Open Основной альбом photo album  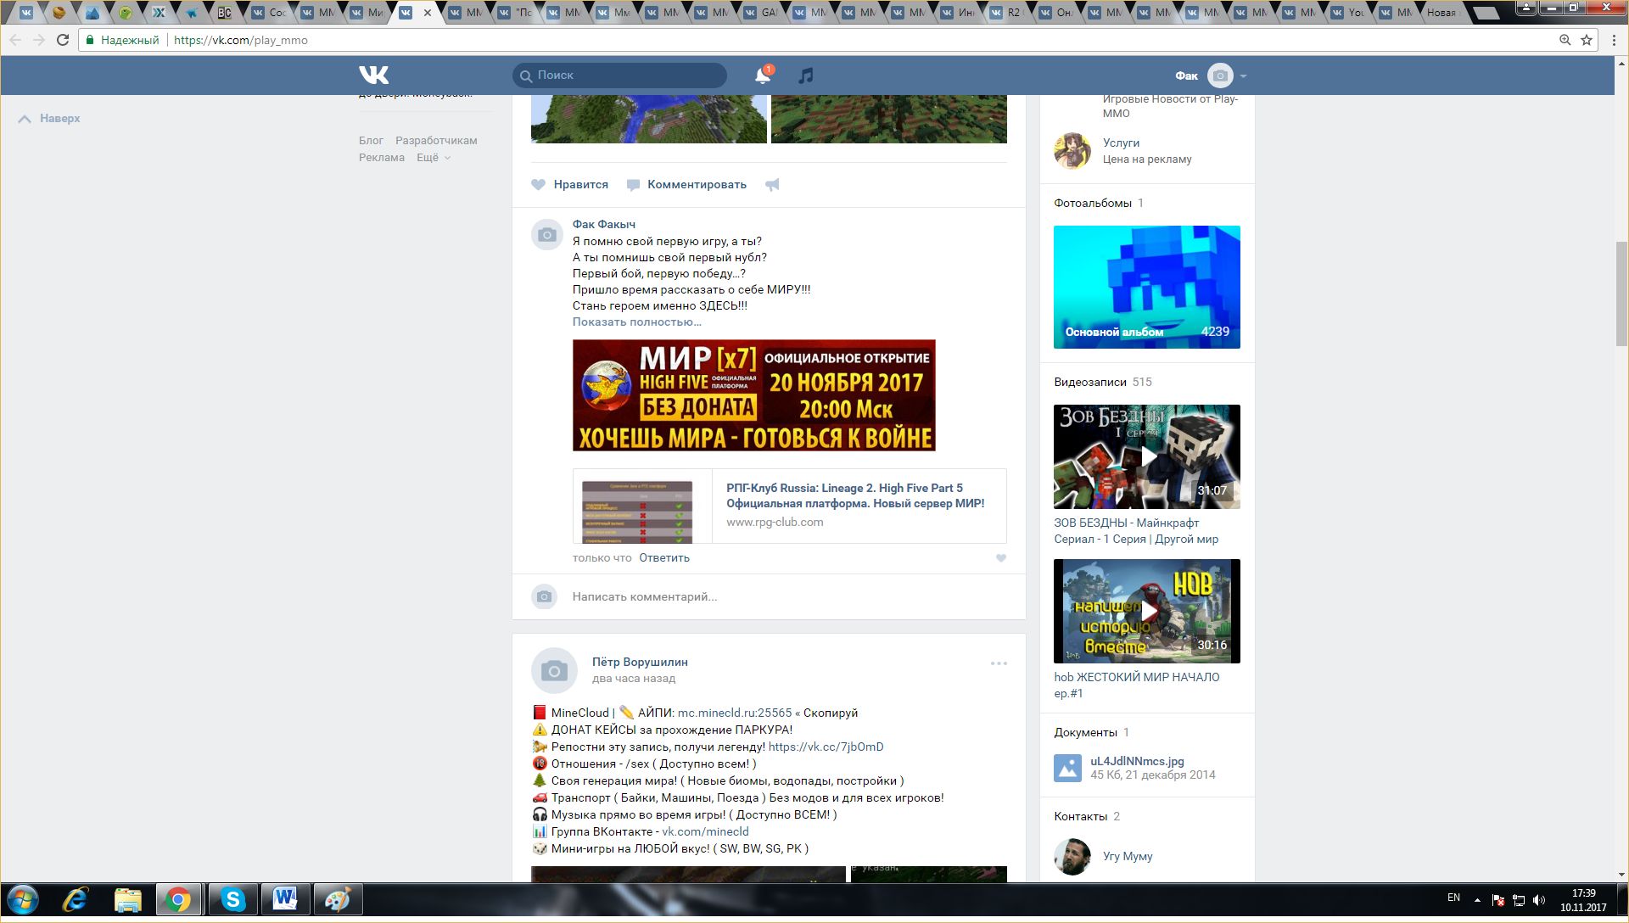[1147, 287]
